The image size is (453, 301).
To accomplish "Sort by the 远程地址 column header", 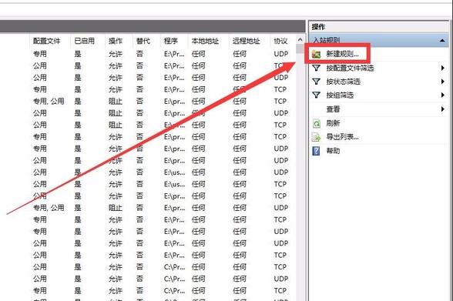I will coord(247,41).
